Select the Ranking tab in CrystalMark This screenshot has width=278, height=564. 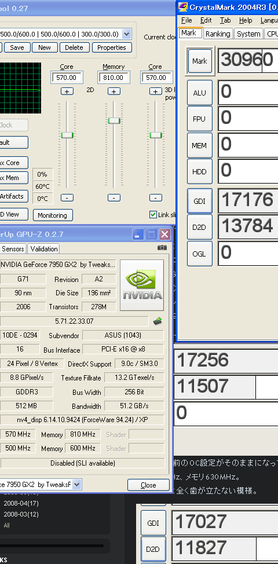click(218, 34)
